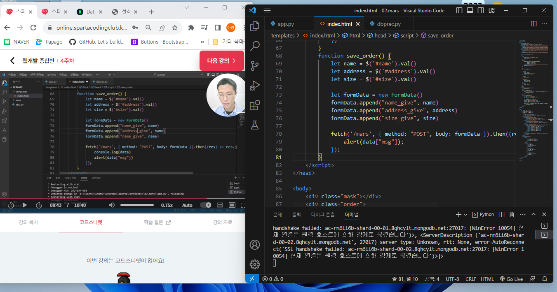Select end of line CRLF in status bar

pos(471,279)
